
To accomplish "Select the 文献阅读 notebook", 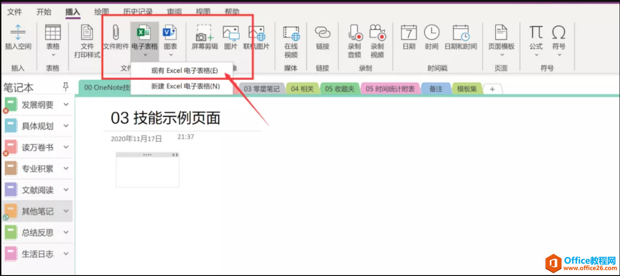I will [x=38, y=189].
